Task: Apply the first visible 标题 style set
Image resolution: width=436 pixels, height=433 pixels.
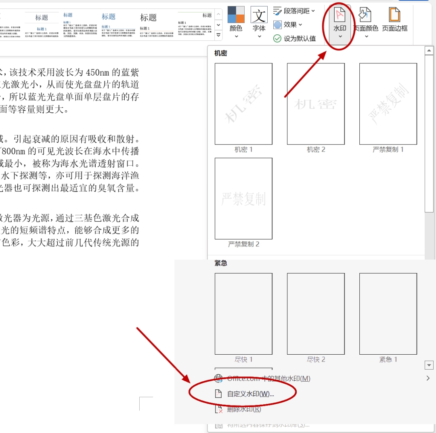Action: coord(42,25)
